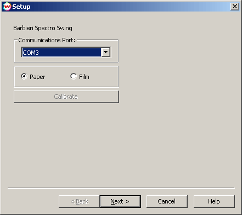Click the Film option label text
Image resolution: width=242 pixels, height=215 pixels.
tap(84, 77)
